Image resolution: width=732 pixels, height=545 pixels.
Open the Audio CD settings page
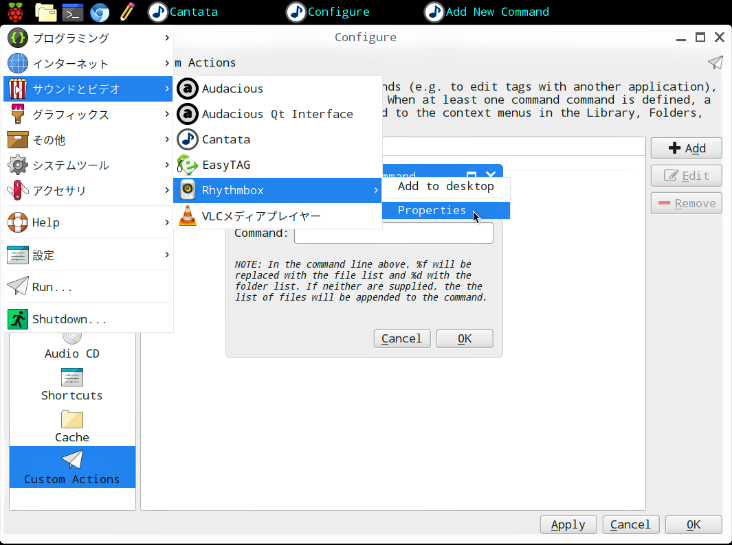point(72,345)
